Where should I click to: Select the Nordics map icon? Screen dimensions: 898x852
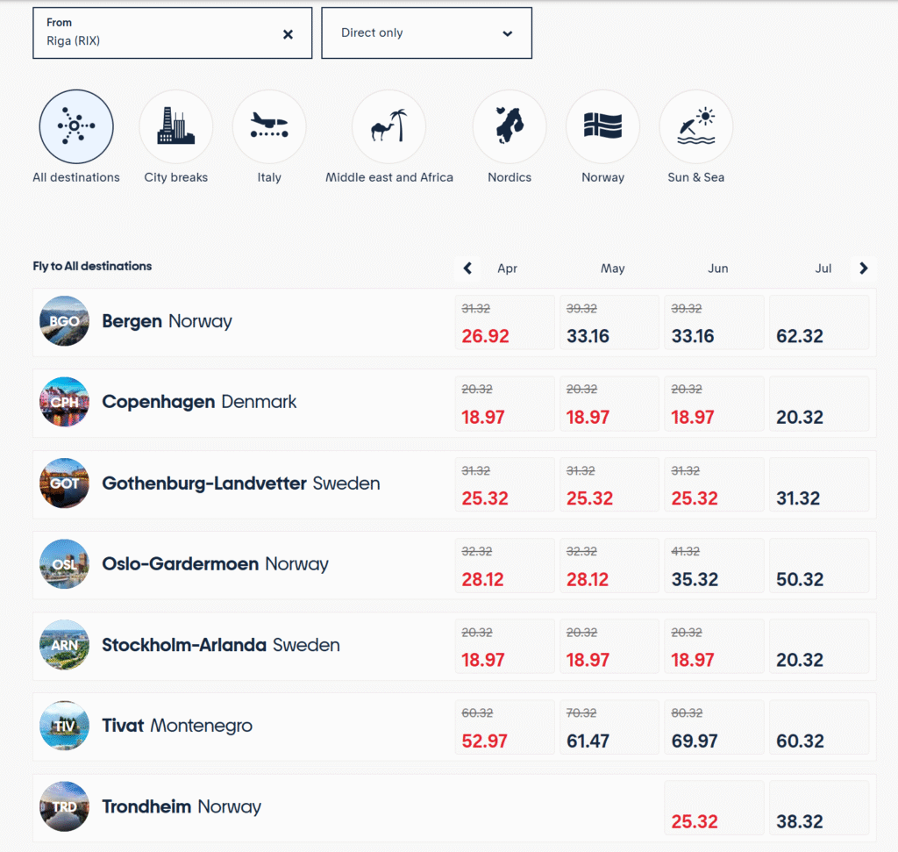coord(510,127)
